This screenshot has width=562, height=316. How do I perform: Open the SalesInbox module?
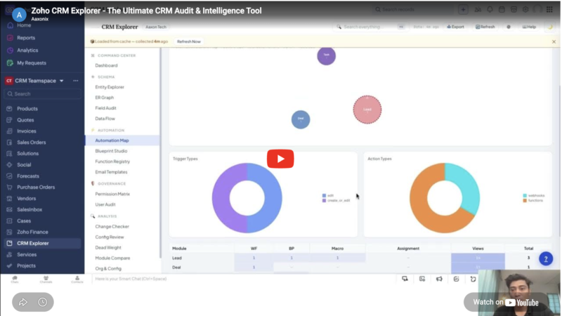[x=30, y=209]
